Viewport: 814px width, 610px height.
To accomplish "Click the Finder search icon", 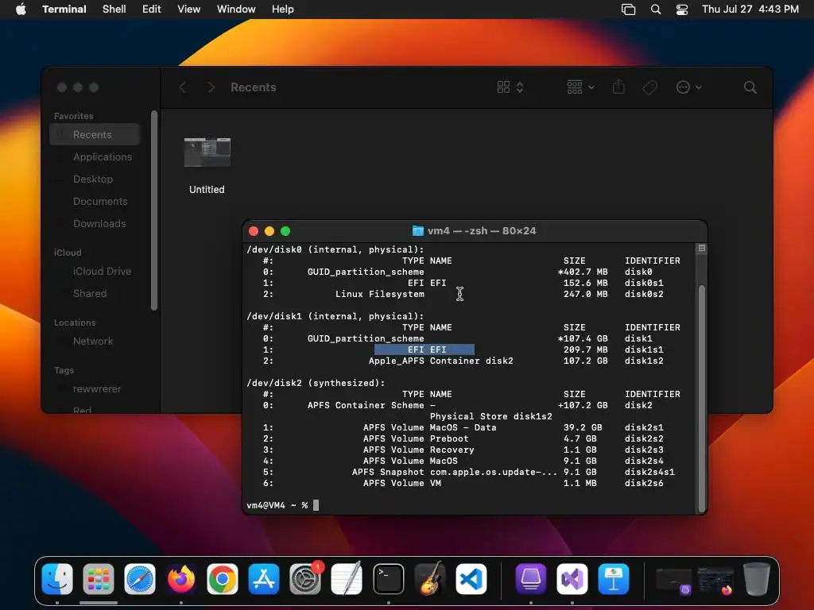I will coord(750,87).
